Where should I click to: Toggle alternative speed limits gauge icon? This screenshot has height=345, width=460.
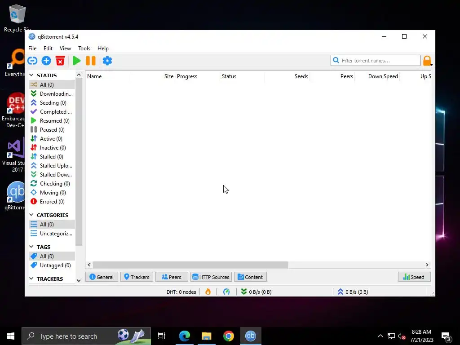pyautogui.click(x=226, y=292)
